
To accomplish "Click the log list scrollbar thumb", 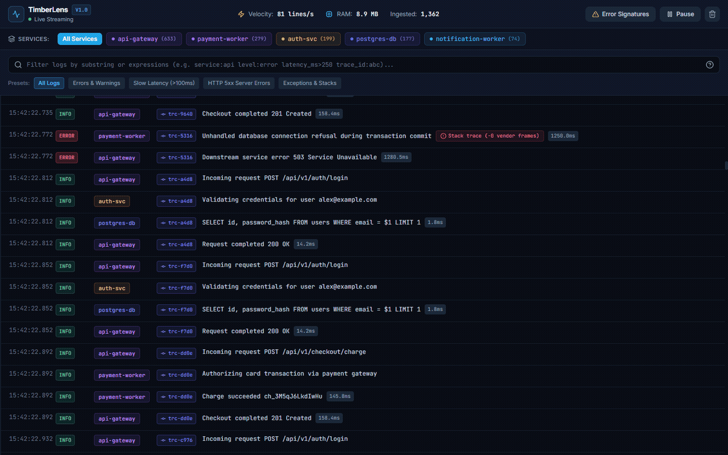I will tap(726, 166).
